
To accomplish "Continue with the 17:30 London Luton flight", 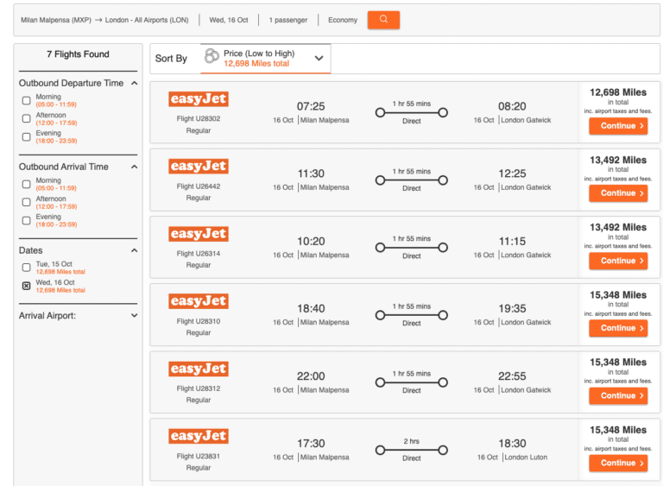I will [618, 463].
